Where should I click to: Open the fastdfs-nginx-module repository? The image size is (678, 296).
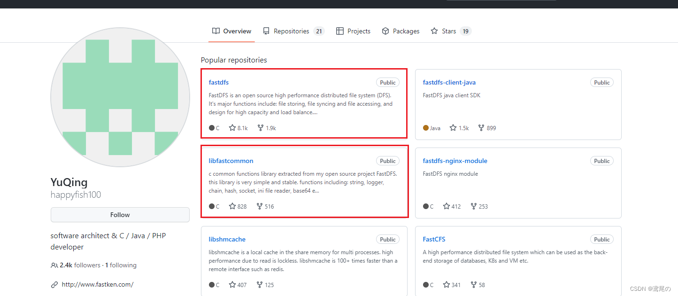(455, 161)
